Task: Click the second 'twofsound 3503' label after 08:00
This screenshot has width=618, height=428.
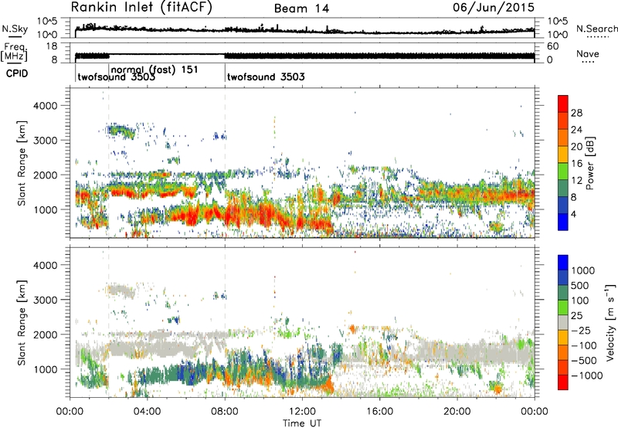Action: tap(266, 76)
